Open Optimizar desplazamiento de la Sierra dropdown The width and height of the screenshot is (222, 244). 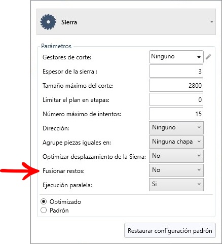176,156
